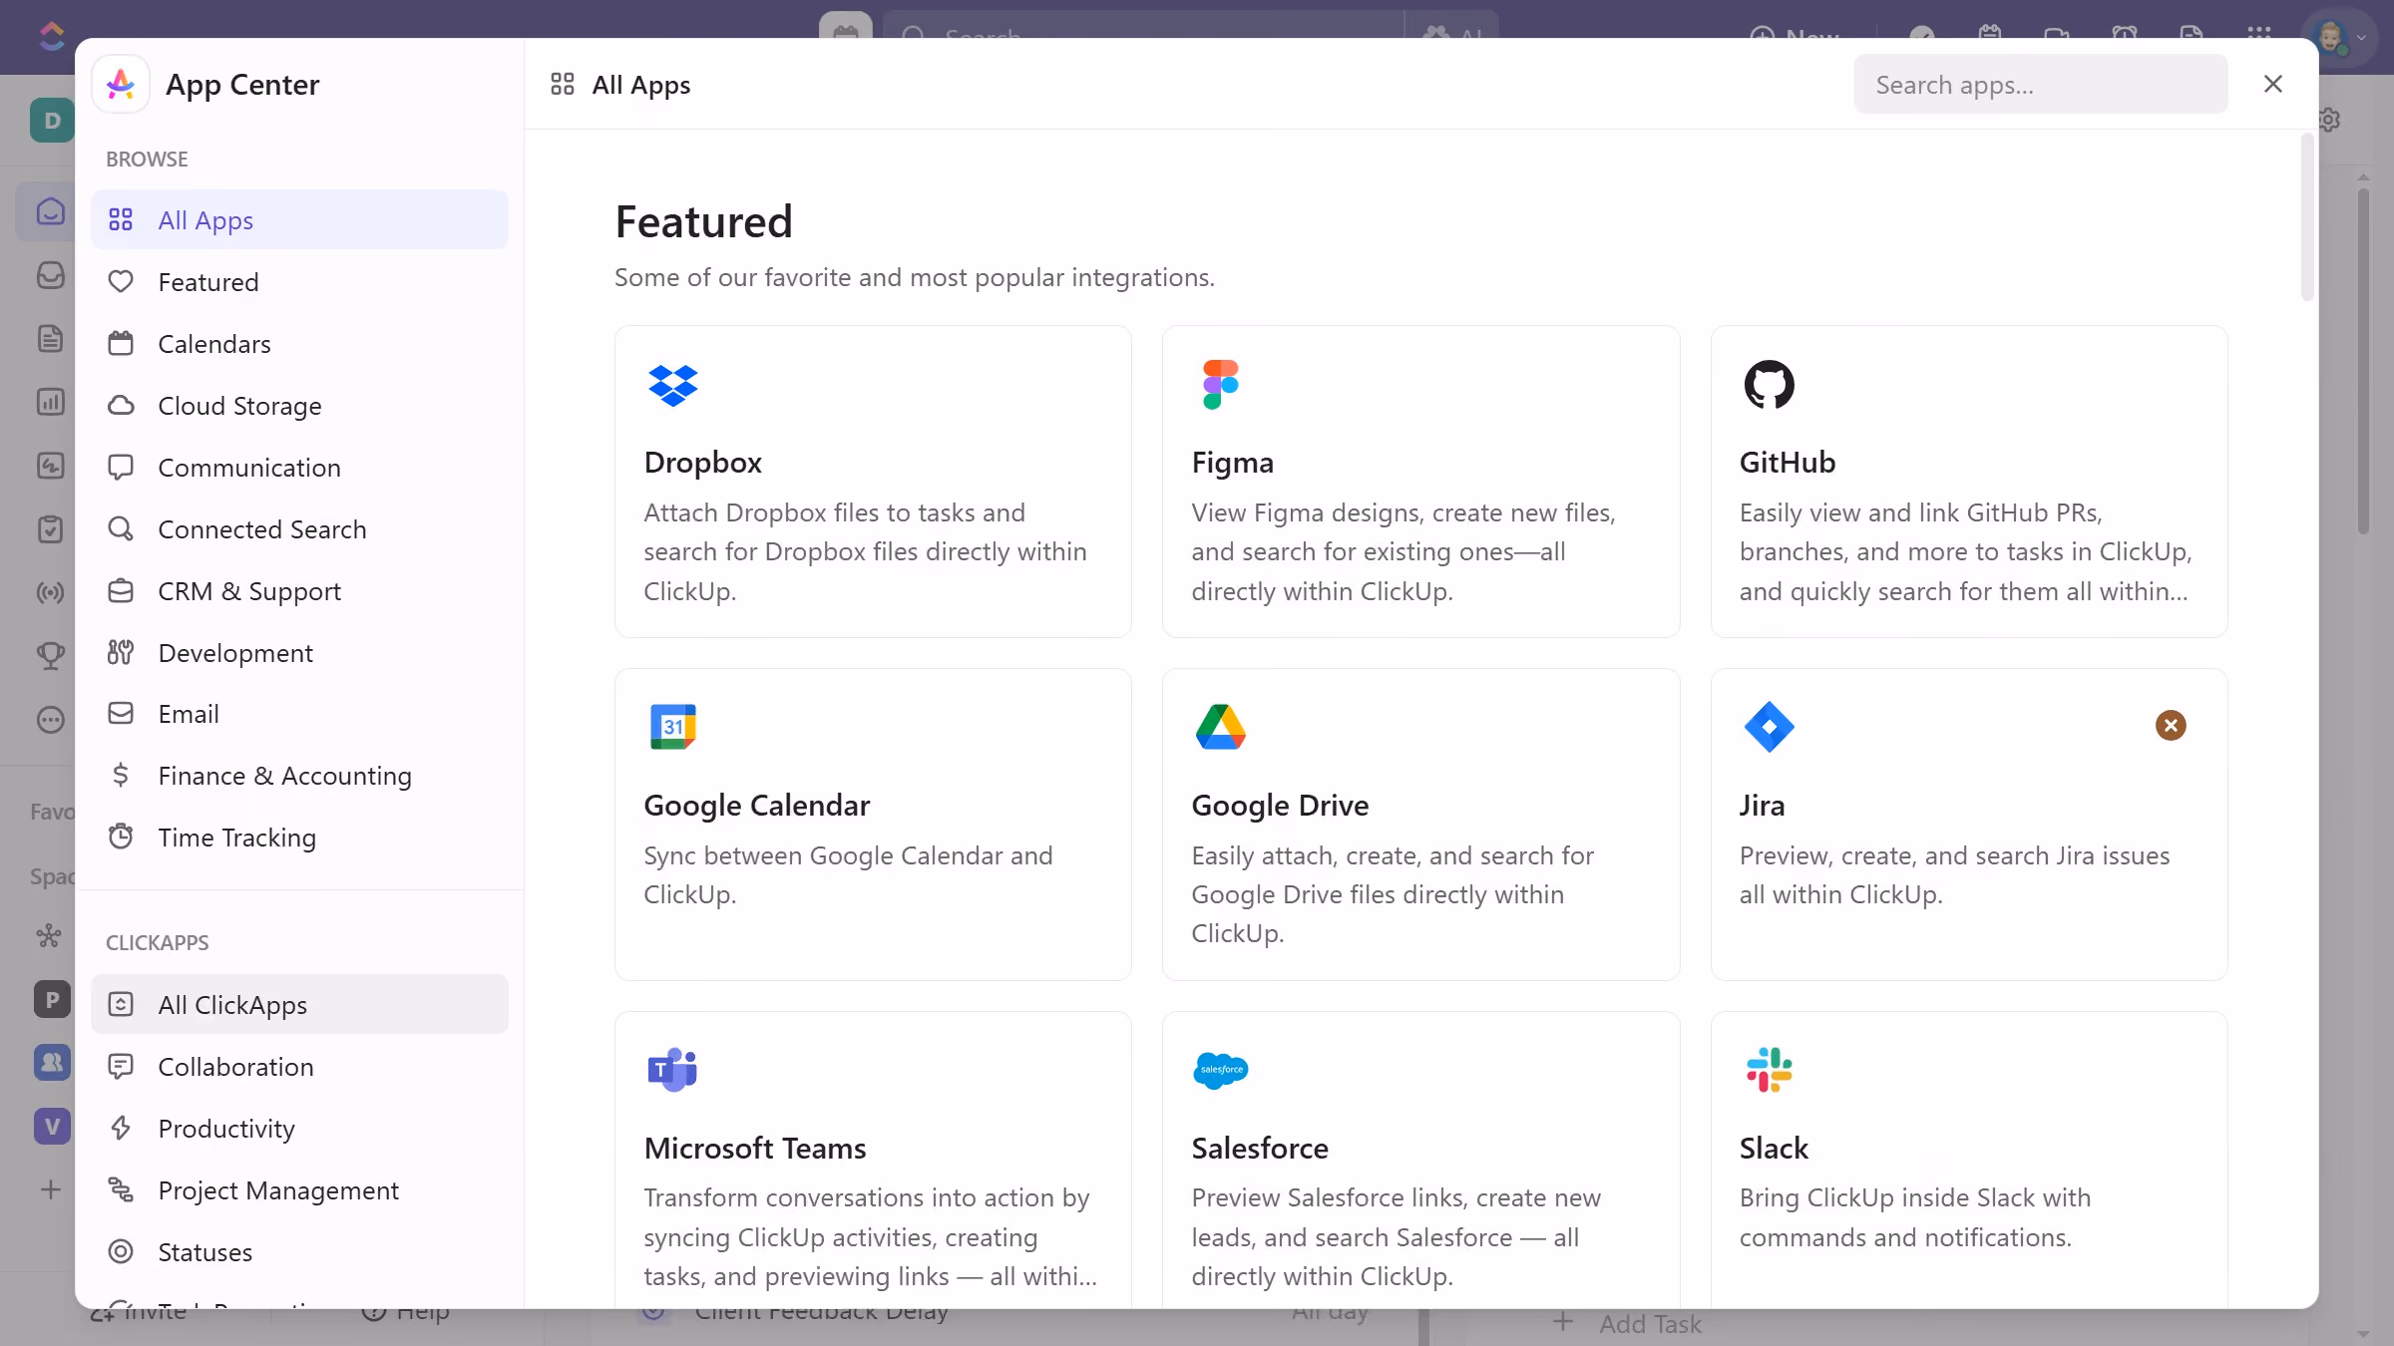The height and width of the screenshot is (1346, 2394).
Task: Click the Goals trophy icon in background sidebar
Action: (50, 655)
